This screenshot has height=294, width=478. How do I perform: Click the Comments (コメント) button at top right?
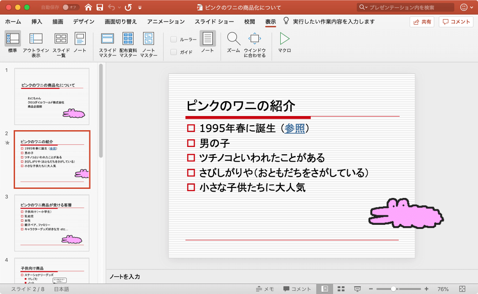(456, 21)
